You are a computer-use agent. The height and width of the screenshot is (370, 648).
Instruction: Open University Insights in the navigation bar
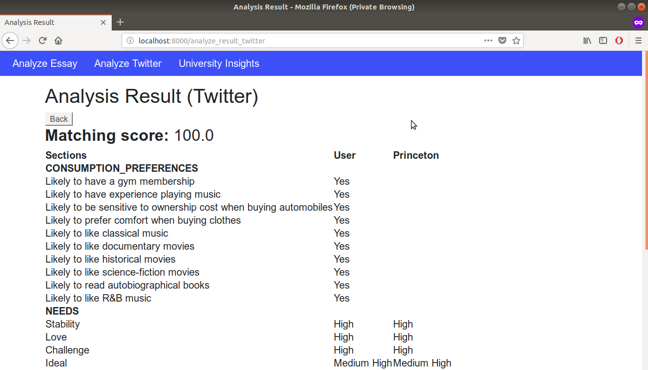(x=219, y=63)
